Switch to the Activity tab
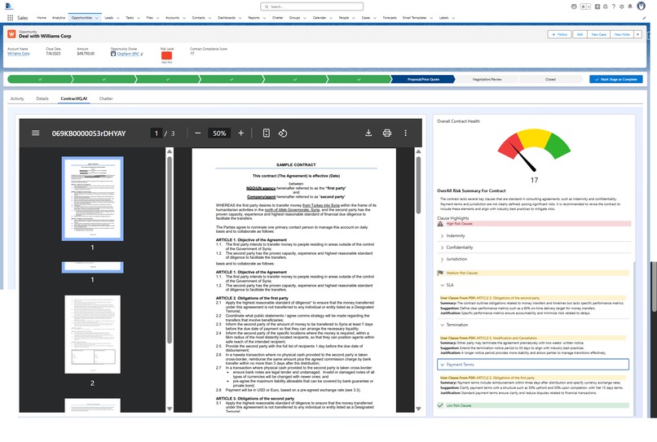The image size is (657, 442). (17, 98)
